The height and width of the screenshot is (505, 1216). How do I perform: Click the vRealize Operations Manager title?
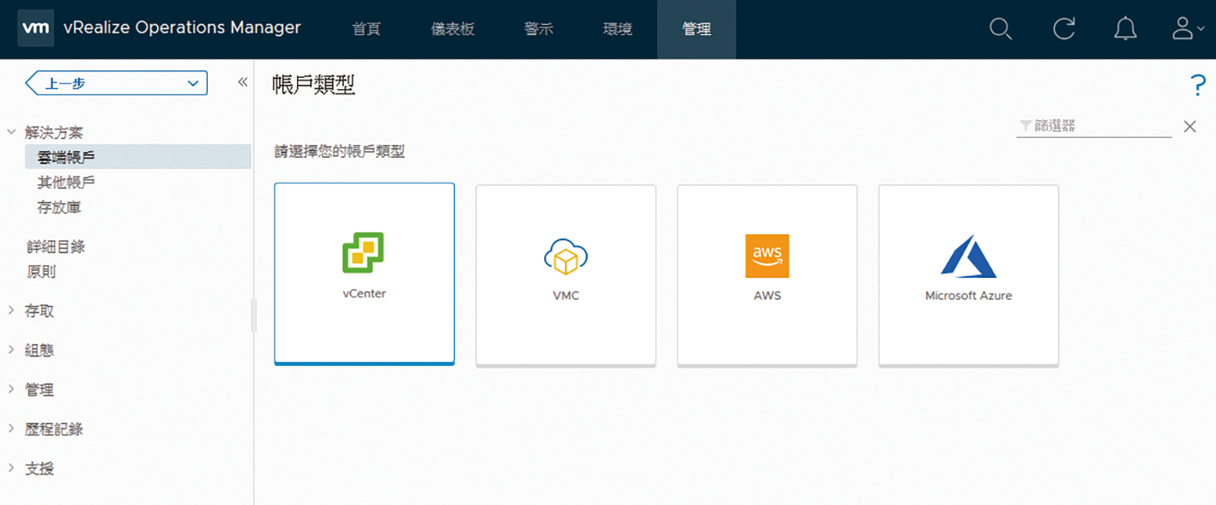point(182,27)
